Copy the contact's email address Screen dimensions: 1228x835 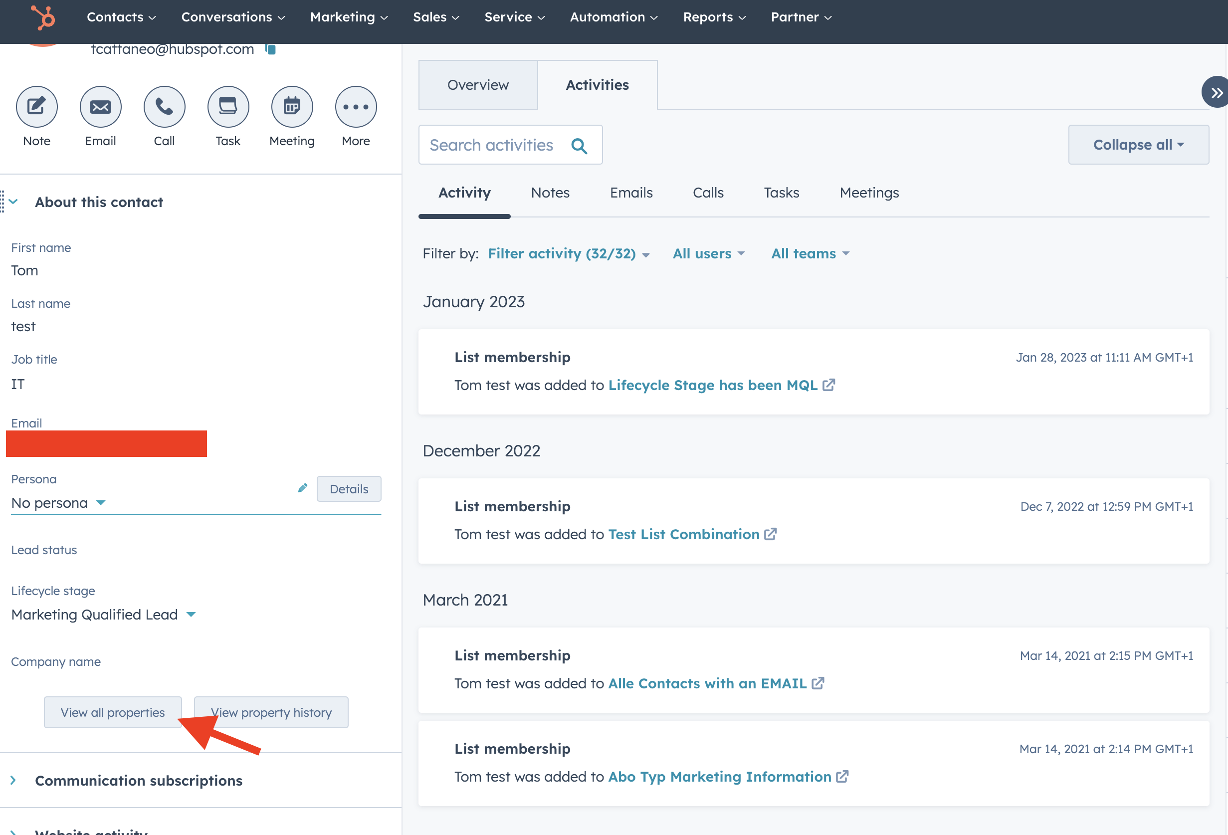(x=270, y=48)
